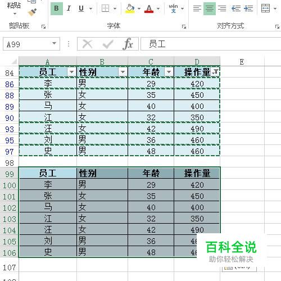The height and width of the screenshot is (281, 281).
Task: Select column D header
Action: pyautogui.click(x=197, y=61)
